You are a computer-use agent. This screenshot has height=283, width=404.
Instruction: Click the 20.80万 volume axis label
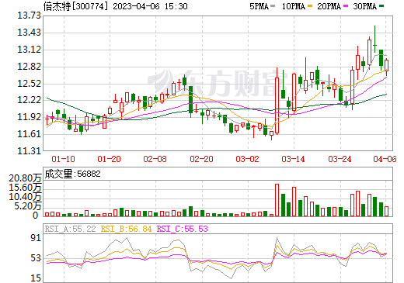(25, 178)
